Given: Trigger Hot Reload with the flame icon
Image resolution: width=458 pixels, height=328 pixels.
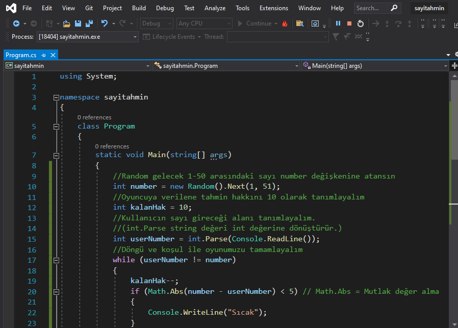Looking at the screenshot, I should pyautogui.click(x=286, y=23).
